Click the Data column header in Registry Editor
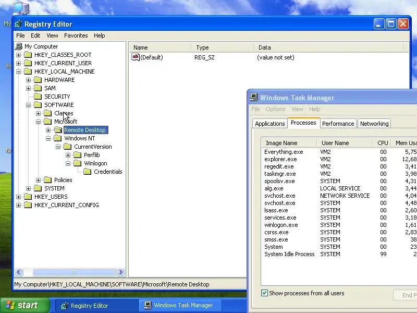This screenshot has height=313, width=417. [x=328, y=47]
